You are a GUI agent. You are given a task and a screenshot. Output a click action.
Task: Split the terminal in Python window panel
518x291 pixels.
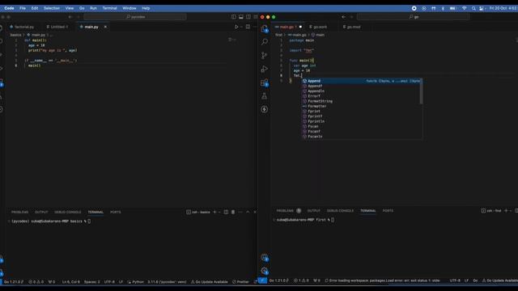pyautogui.click(x=226, y=212)
